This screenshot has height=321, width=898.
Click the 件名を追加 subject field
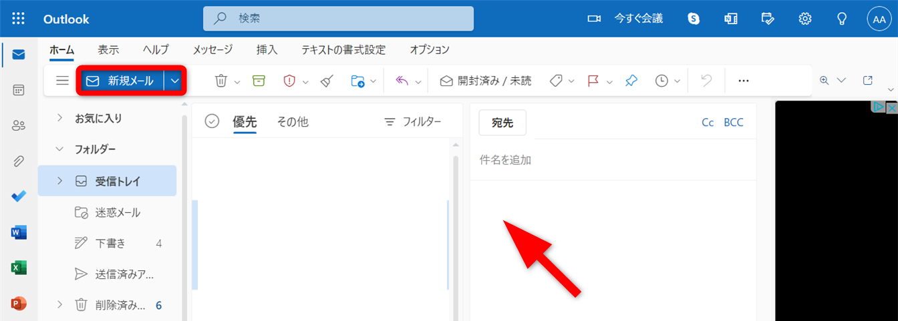click(601, 160)
